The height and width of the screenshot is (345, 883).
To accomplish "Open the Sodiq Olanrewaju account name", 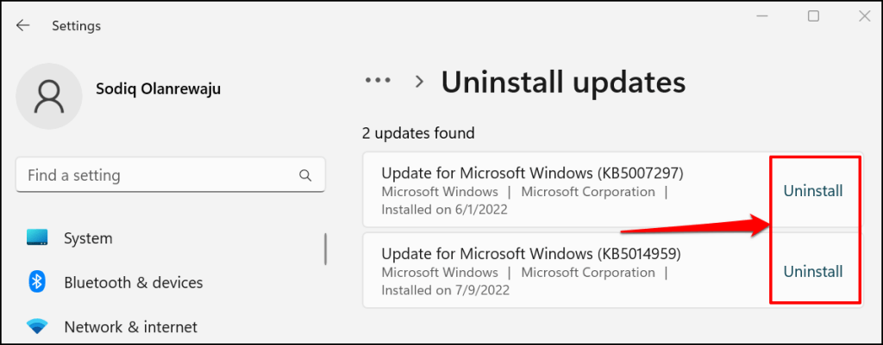I will pyautogui.click(x=158, y=89).
